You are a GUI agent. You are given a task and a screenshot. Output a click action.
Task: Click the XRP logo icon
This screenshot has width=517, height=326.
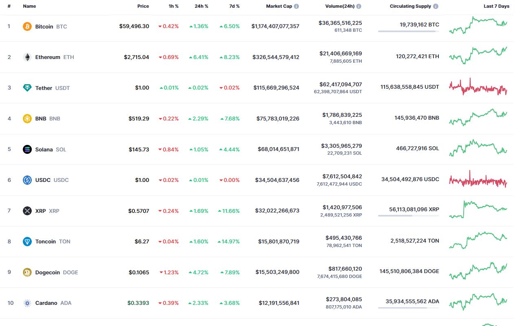27,211
